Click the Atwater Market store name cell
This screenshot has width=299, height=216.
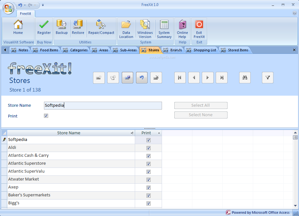tap(71, 180)
